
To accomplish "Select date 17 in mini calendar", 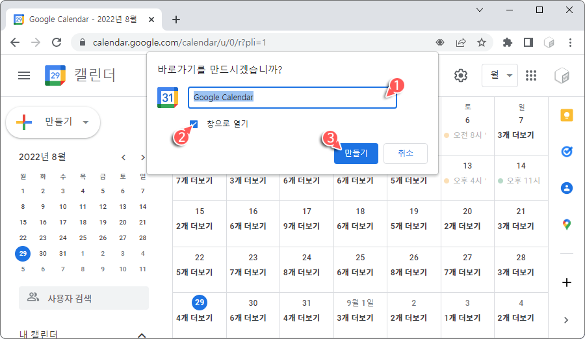I will [x=62, y=222].
